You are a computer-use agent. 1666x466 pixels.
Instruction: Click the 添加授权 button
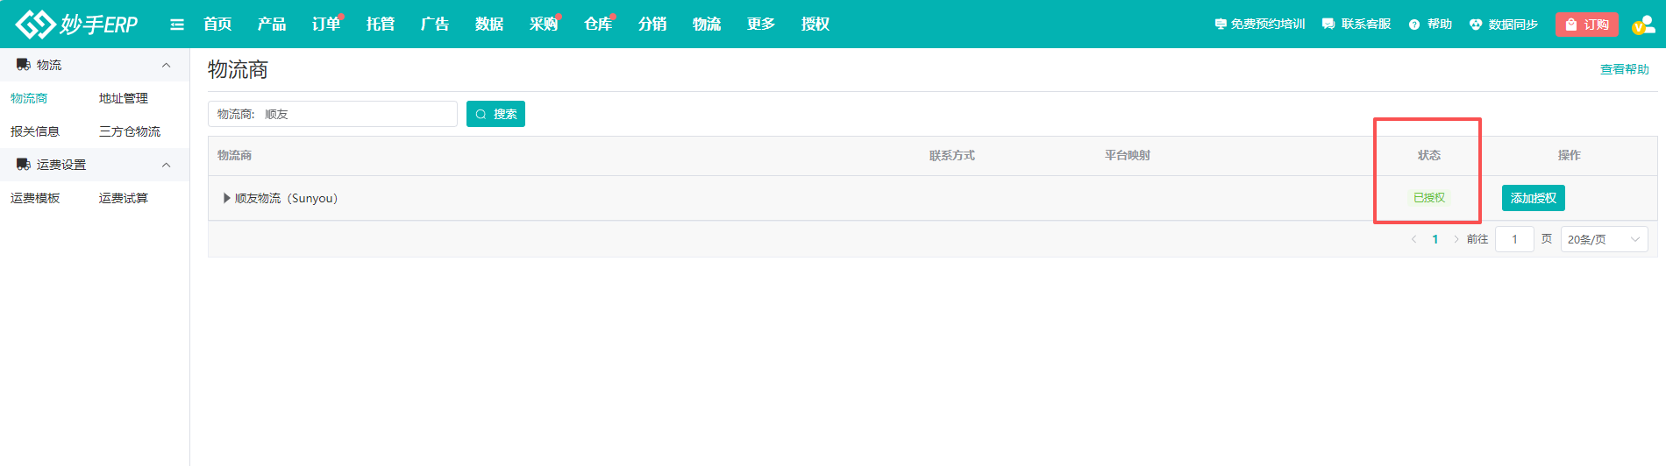[1534, 198]
